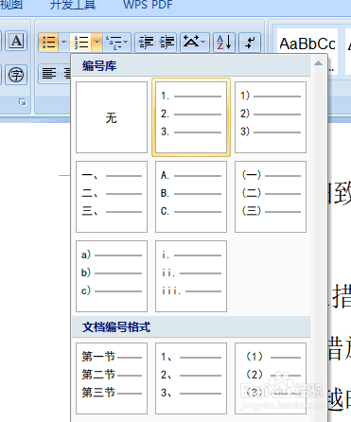Open the 开发工具 ribbon tab
351x422 pixels.
(73, 5)
